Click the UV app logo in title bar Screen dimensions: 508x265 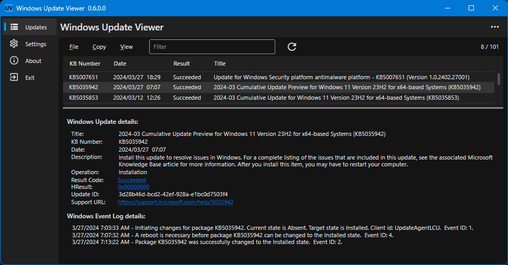(8, 8)
